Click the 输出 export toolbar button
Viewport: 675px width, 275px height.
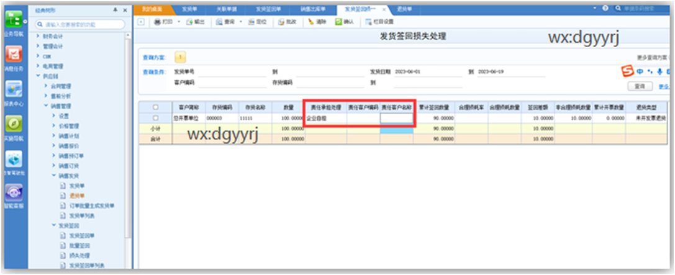click(194, 22)
